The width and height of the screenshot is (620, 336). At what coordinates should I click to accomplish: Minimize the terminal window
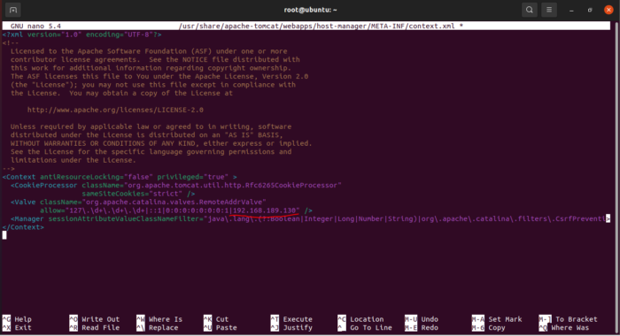pos(571,11)
